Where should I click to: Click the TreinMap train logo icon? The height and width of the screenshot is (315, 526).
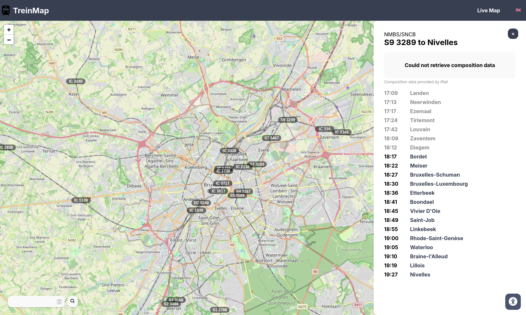click(x=6, y=10)
